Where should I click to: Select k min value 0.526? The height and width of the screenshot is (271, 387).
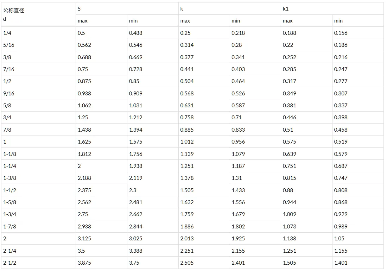point(238,94)
